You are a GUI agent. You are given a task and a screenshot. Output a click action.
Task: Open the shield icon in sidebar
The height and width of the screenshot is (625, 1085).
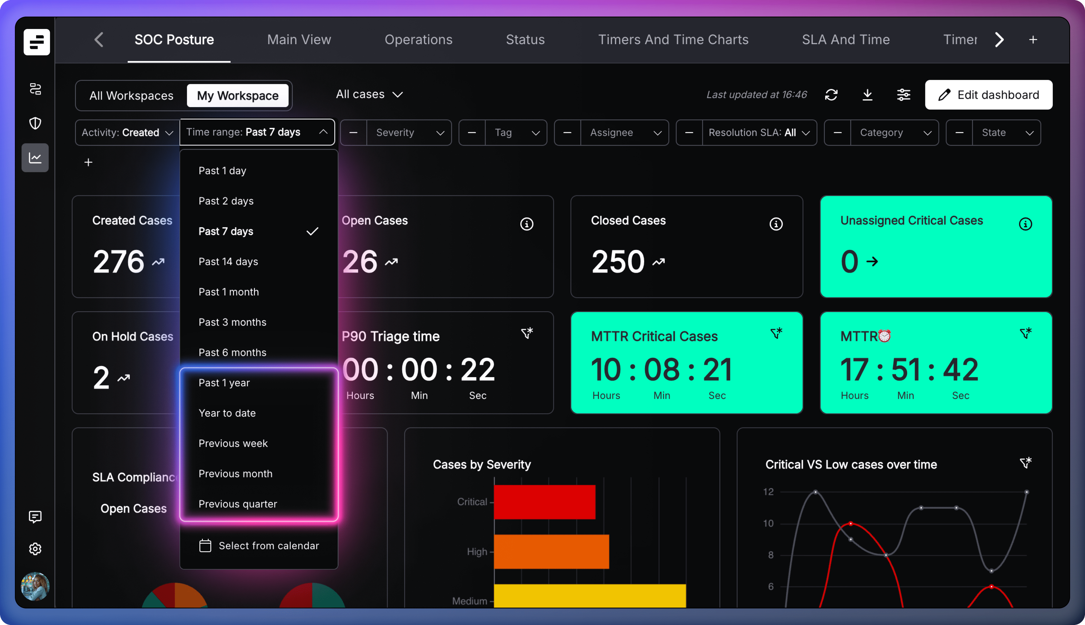(x=35, y=124)
